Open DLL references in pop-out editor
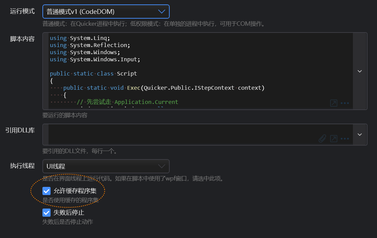Screen dimensions: 377x238 pos(334,138)
